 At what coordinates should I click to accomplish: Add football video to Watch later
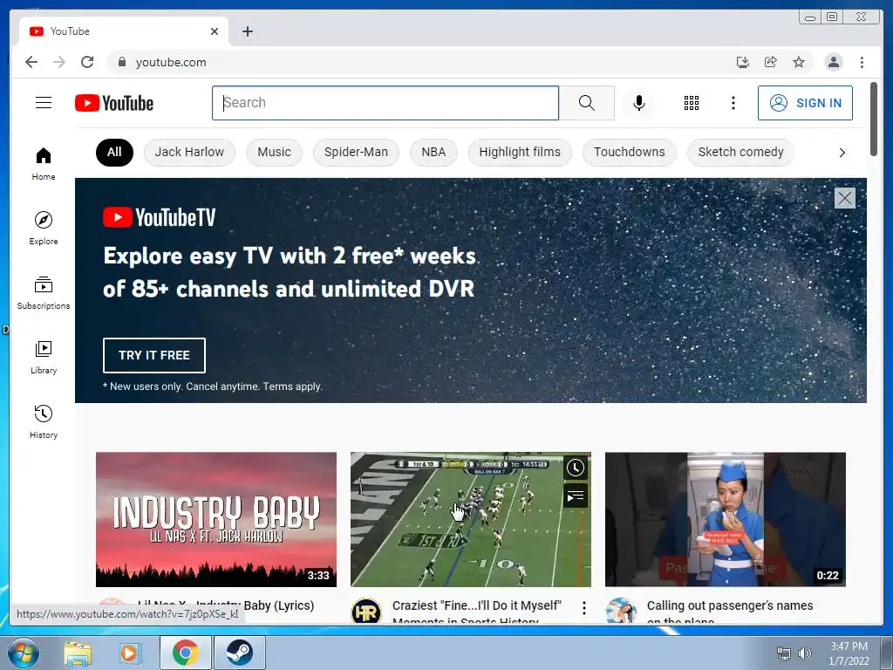(576, 468)
